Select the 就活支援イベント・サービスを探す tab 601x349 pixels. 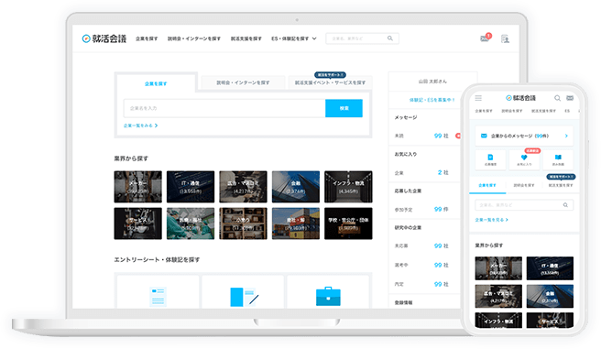[x=330, y=82]
